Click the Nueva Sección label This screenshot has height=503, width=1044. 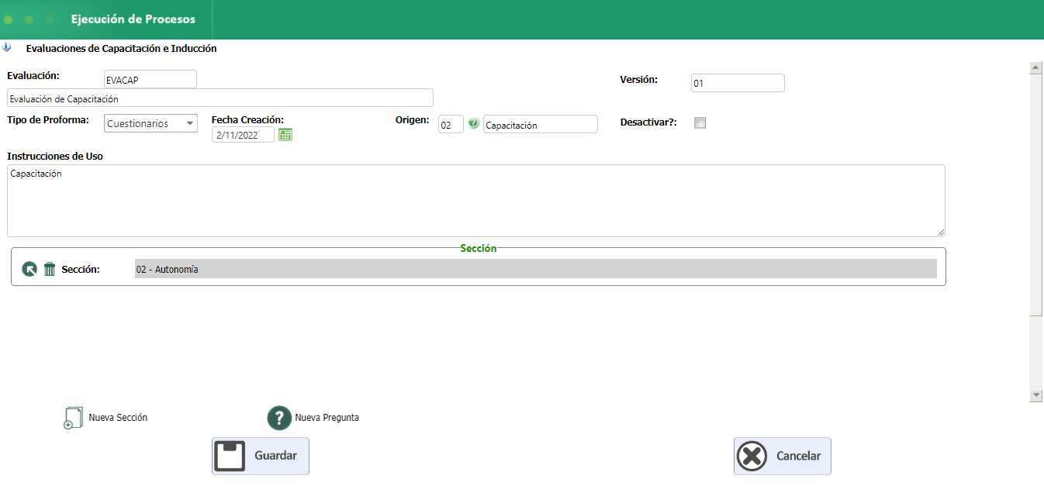click(x=118, y=418)
